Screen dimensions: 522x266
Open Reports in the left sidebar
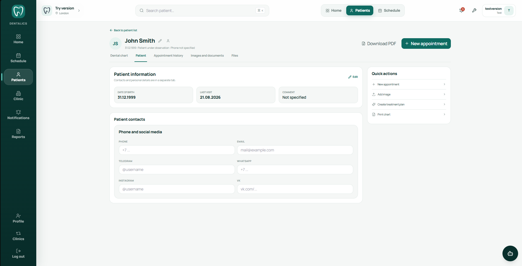pyautogui.click(x=18, y=134)
